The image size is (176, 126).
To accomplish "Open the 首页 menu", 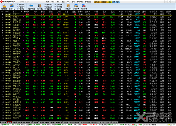I will [48, 2].
